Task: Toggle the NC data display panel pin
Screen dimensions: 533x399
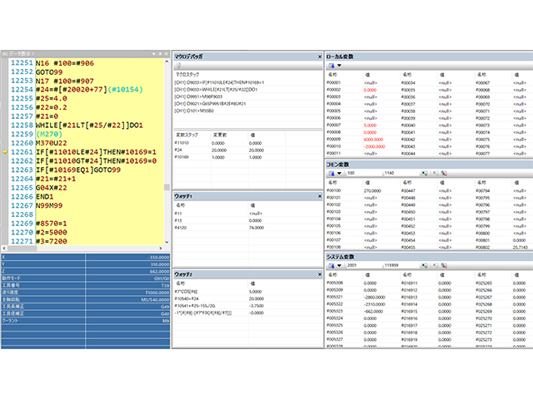Action: pyautogui.click(x=160, y=53)
